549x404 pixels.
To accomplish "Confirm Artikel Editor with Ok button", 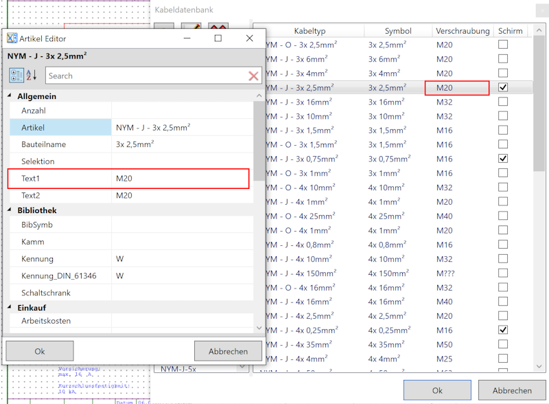I will (x=40, y=351).
